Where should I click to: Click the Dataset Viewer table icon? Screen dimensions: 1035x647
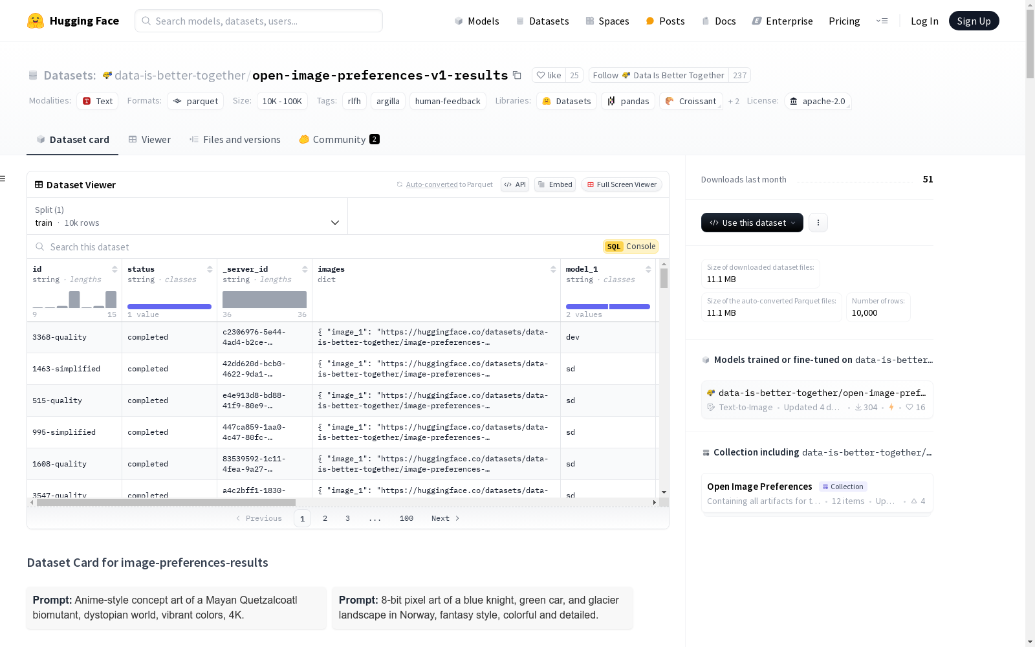[x=39, y=184]
